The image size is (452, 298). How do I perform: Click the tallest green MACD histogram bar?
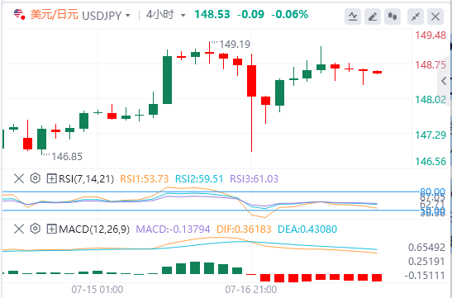click(x=195, y=267)
